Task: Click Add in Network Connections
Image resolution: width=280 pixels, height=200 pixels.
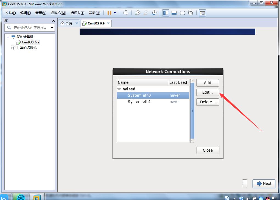Action: coord(208,83)
